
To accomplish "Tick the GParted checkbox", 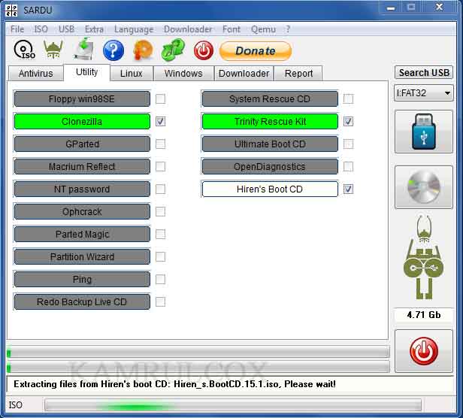I will point(160,144).
